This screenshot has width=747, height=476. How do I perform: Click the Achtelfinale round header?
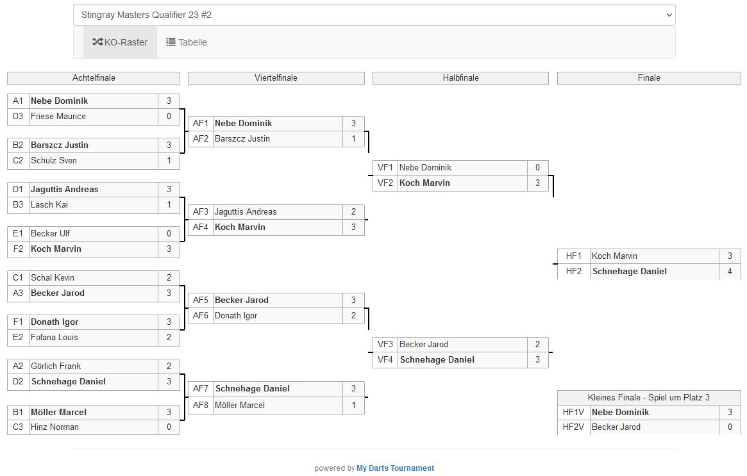click(94, 78)
